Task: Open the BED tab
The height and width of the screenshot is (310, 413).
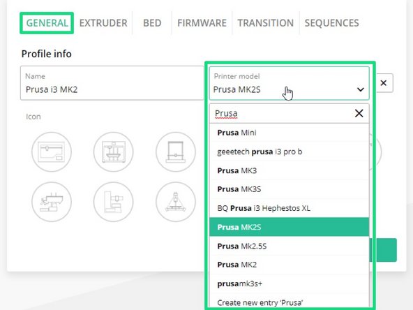Action: pos(152,23)
